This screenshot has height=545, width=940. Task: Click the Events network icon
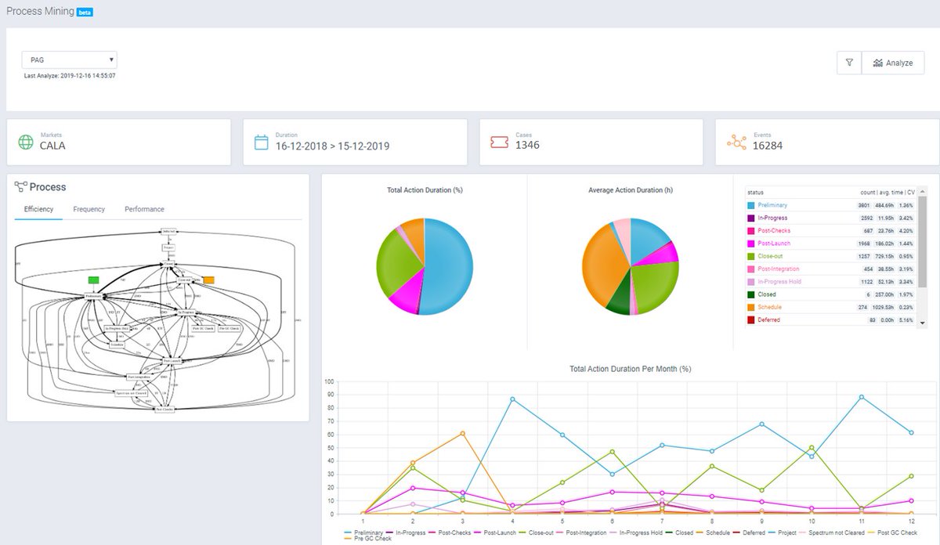(x=736, y=143)
